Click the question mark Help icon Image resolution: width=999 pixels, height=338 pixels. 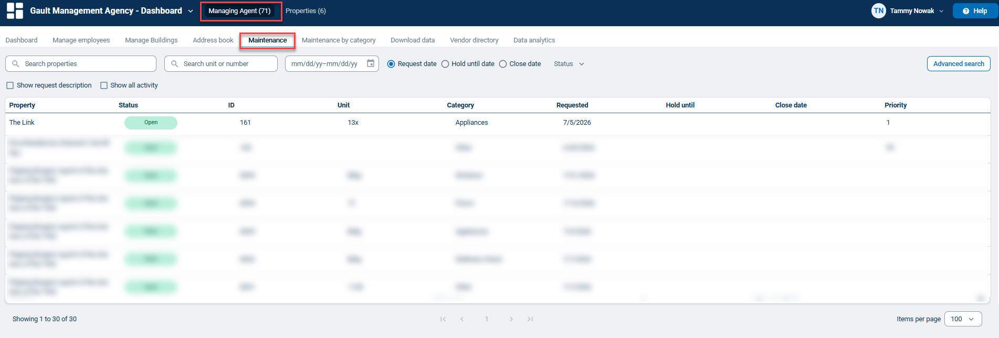point(966,11)
